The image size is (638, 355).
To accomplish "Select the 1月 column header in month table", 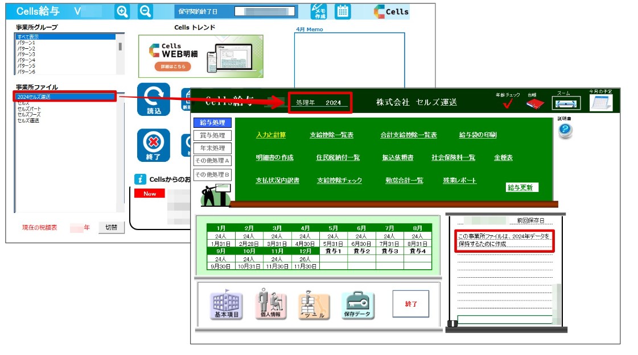I will [220, 228].
